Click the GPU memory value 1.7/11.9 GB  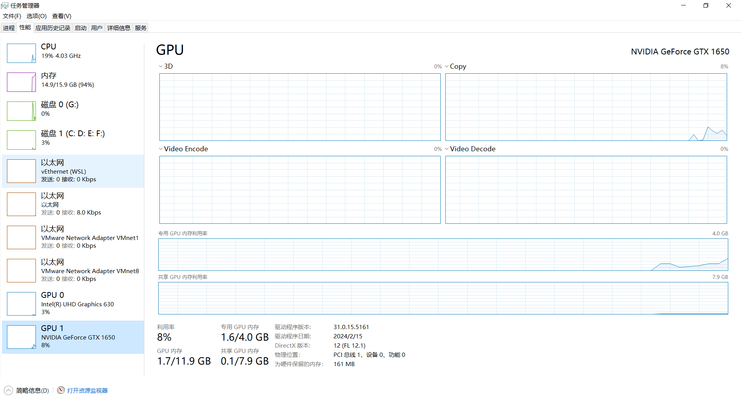coord(184,361)
